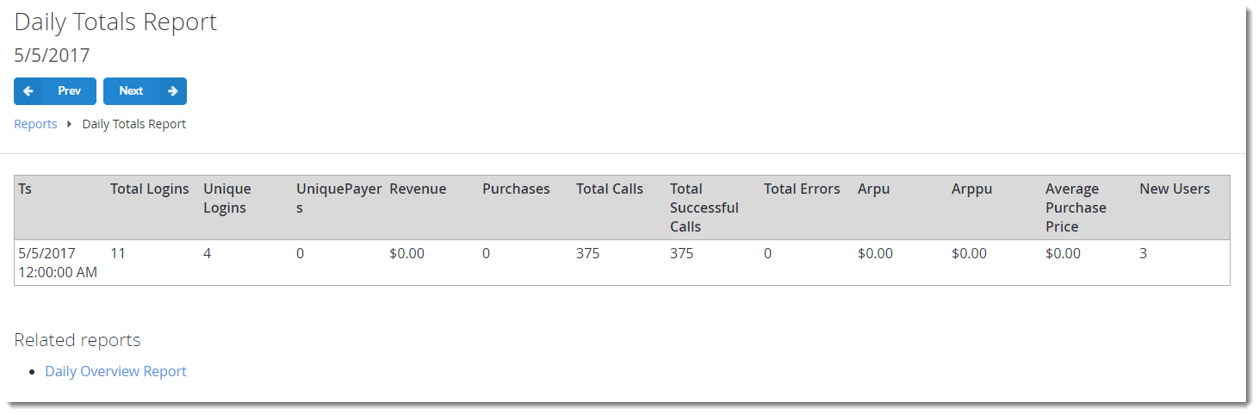Advance to next day with Next label
1259x415 pixels.
pos(131,91)
